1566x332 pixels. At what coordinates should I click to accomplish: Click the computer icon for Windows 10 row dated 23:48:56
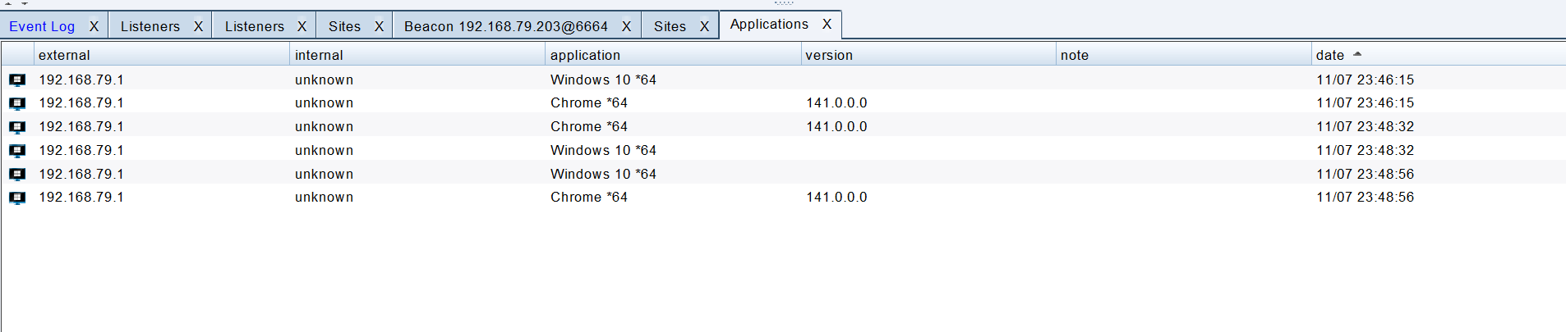coord(17,175)
